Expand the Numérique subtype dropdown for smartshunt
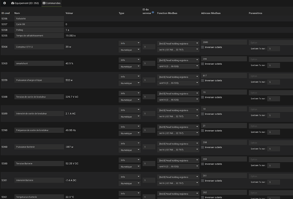 point(130,66)
